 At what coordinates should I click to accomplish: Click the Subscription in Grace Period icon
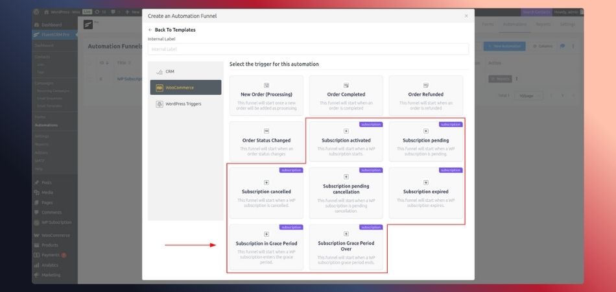267,234
